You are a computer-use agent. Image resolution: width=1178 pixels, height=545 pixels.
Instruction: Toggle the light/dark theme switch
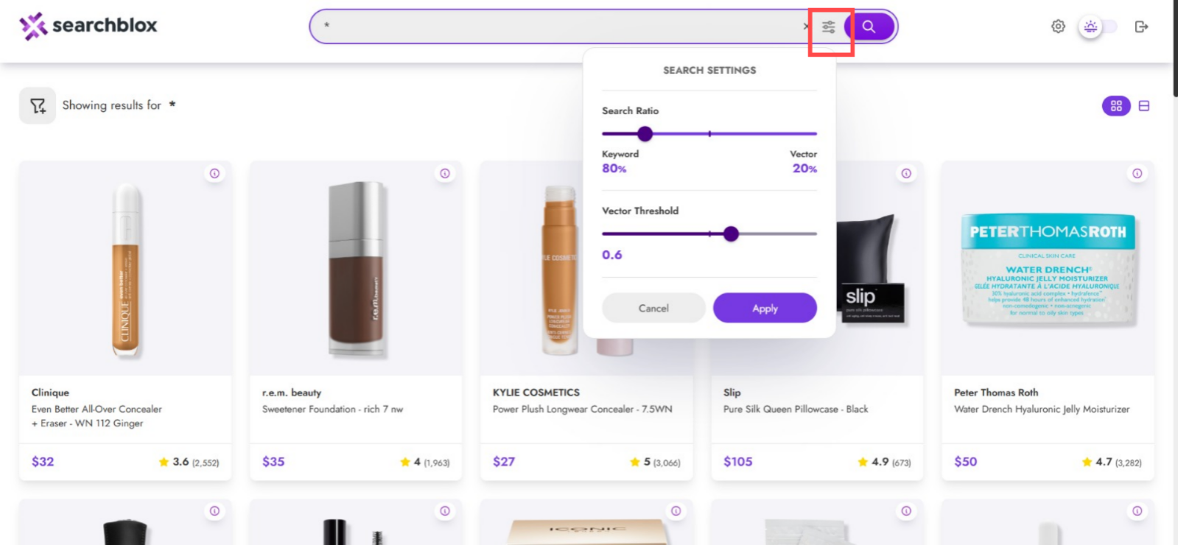pyautogui.click(x=1098, y=27)
